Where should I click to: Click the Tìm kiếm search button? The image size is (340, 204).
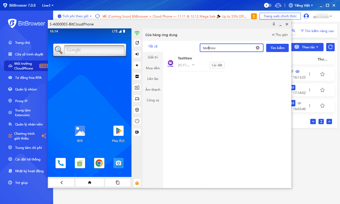click(277, 48)
